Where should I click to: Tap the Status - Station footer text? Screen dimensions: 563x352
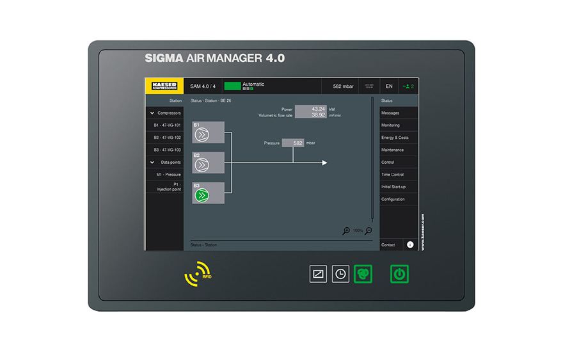coord(203,244)
